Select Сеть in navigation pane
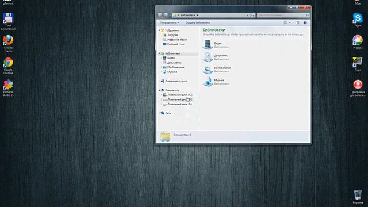The height and width of the screenshot is (207, 368). point(168,113)
